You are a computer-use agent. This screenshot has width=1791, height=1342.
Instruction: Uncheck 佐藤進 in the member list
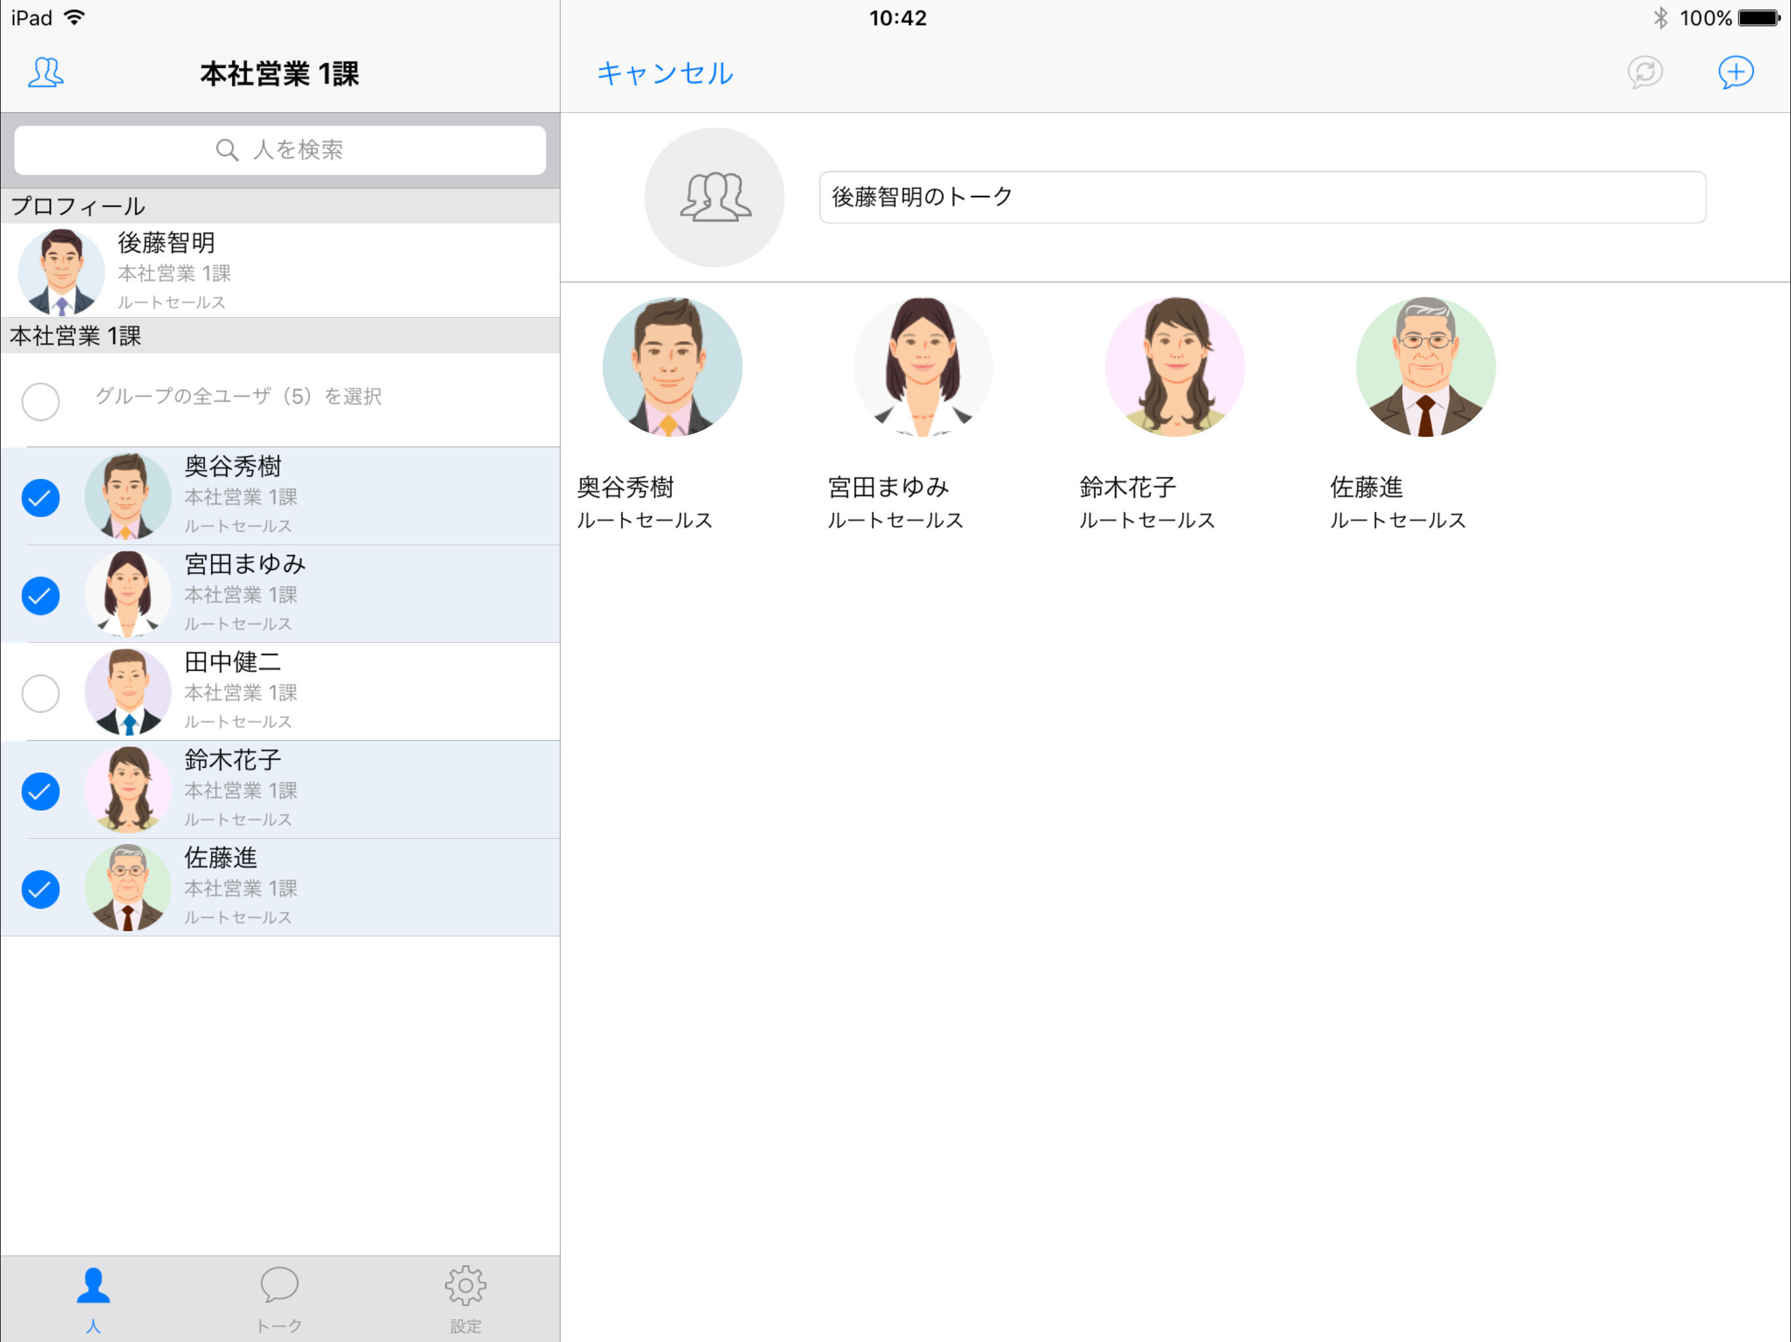(41, 889)
